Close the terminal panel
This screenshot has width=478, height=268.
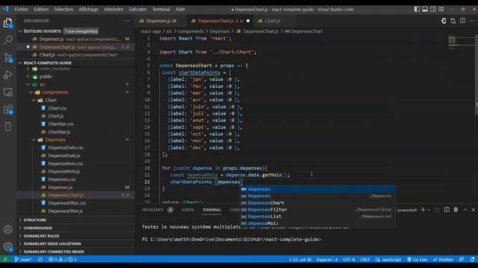[x=473, y=210]
